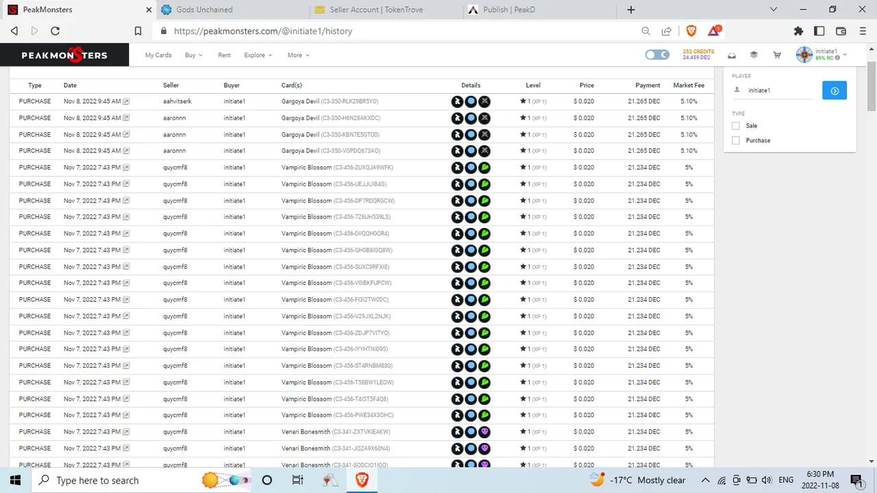Show hidden system tray icons

click(x=705, y=480)
